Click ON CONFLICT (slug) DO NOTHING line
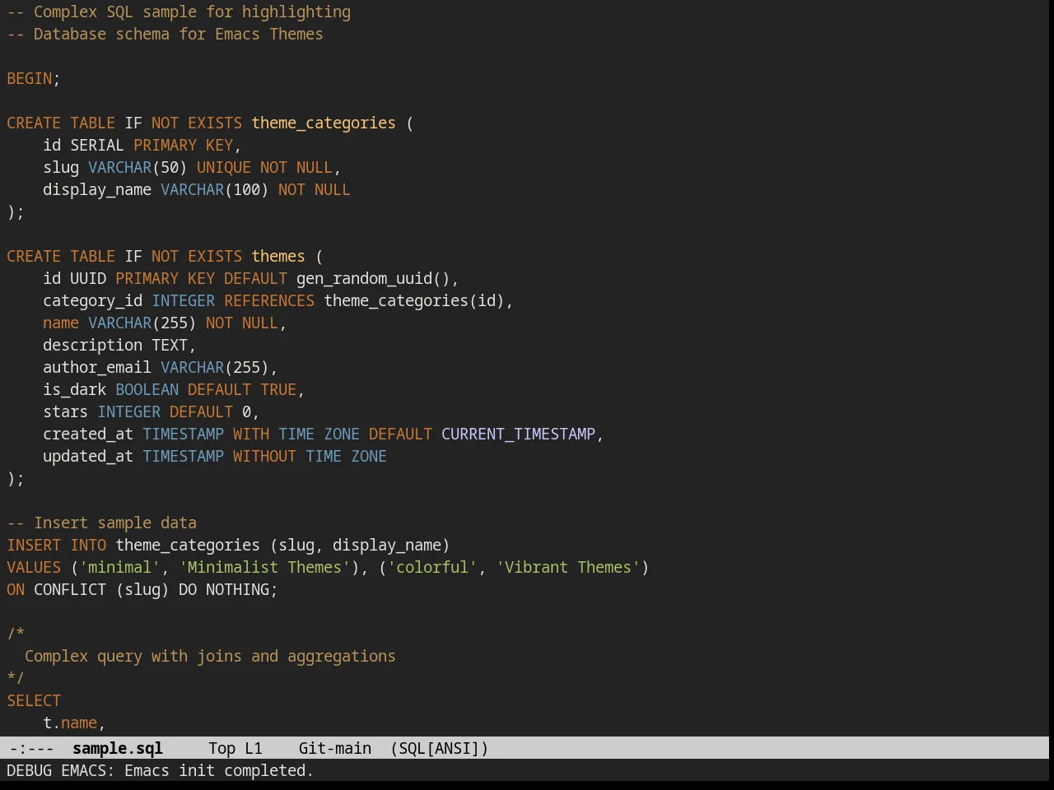1054x790 pixels. [x=142, y=589]
